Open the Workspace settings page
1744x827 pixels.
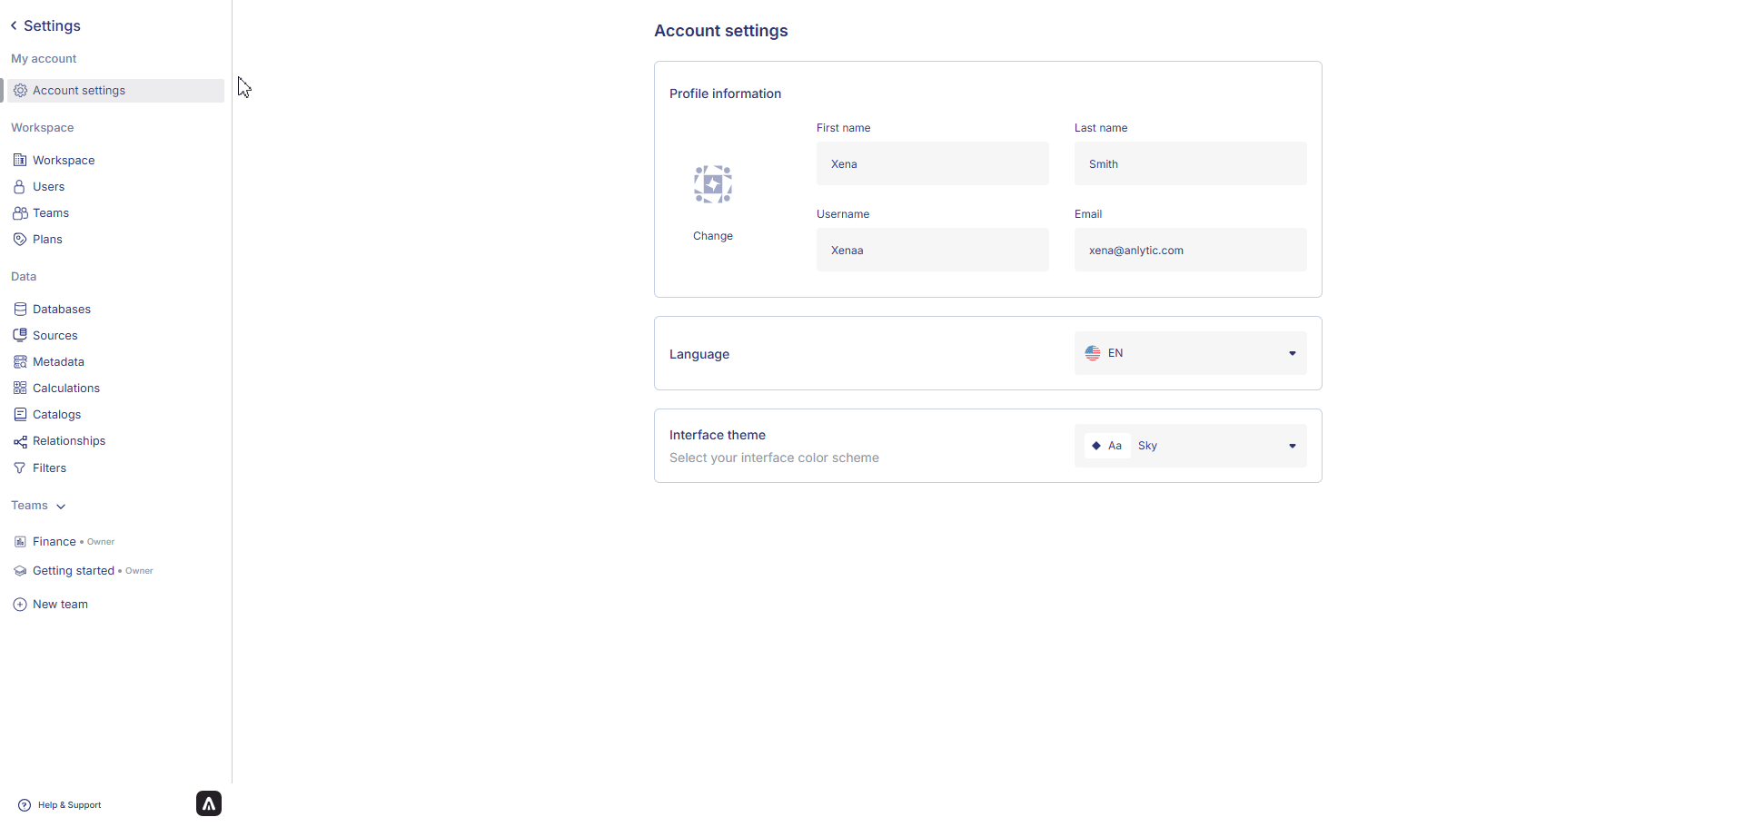64,161
